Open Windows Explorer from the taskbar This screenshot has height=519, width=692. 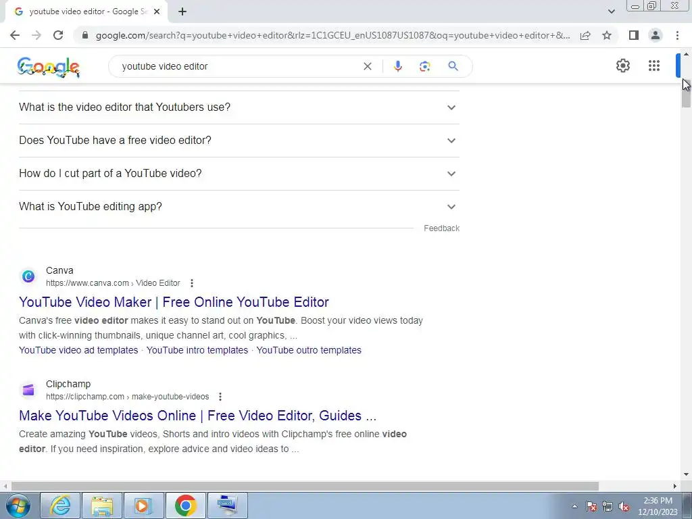point(102,505)
